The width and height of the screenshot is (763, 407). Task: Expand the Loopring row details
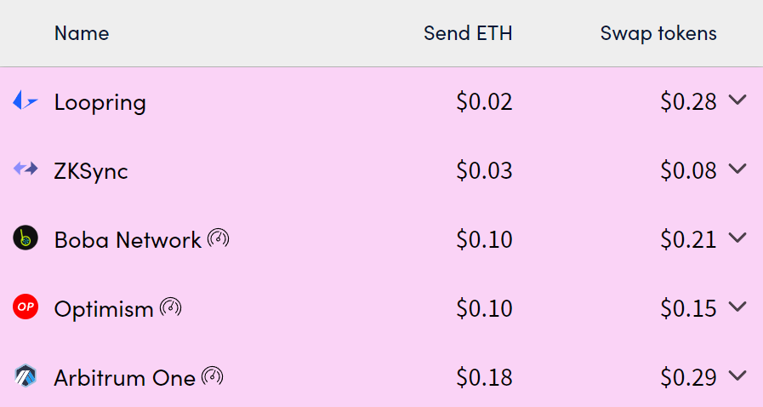click(737, 100)
